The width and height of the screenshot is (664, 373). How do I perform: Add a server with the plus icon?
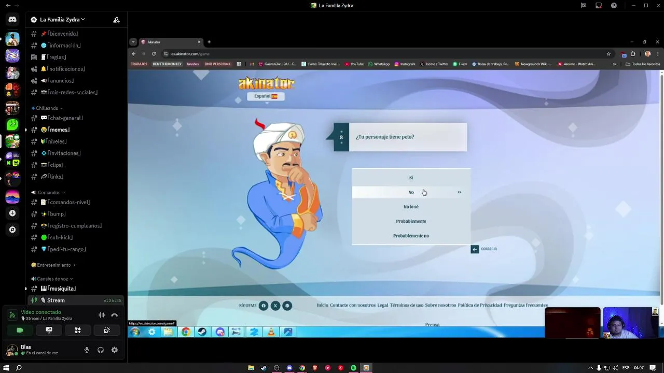click(x=12, y=213)
